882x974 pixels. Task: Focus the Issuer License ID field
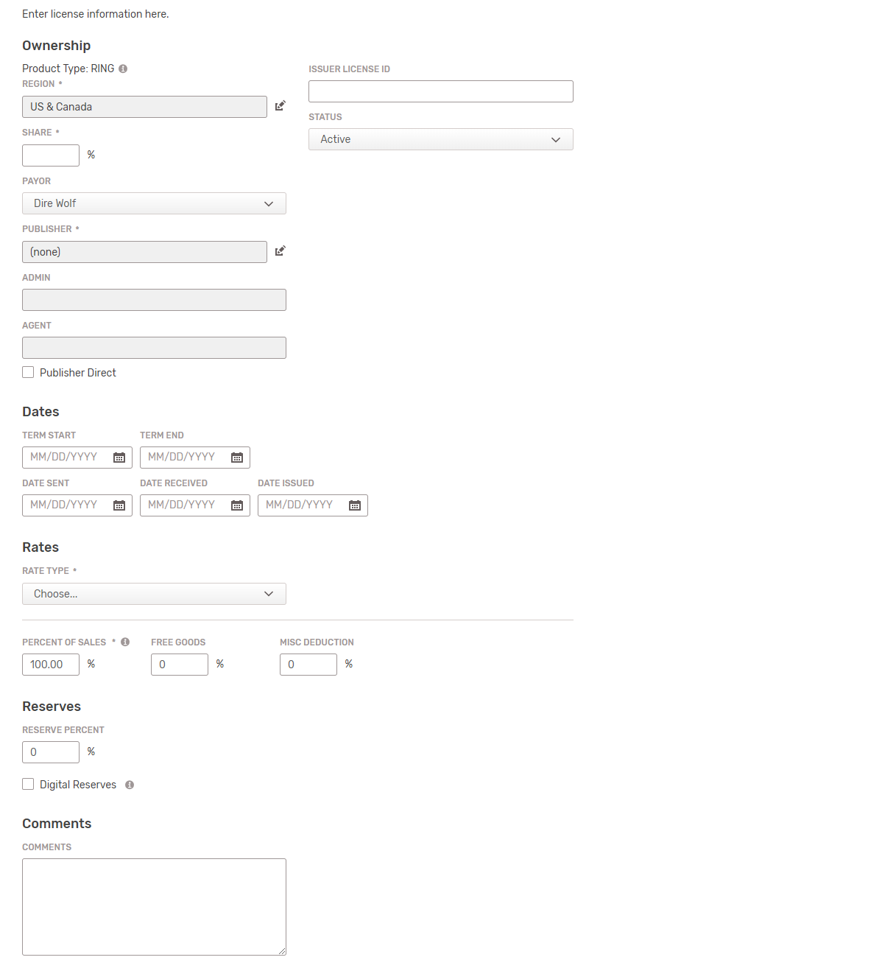pos(440,91)
